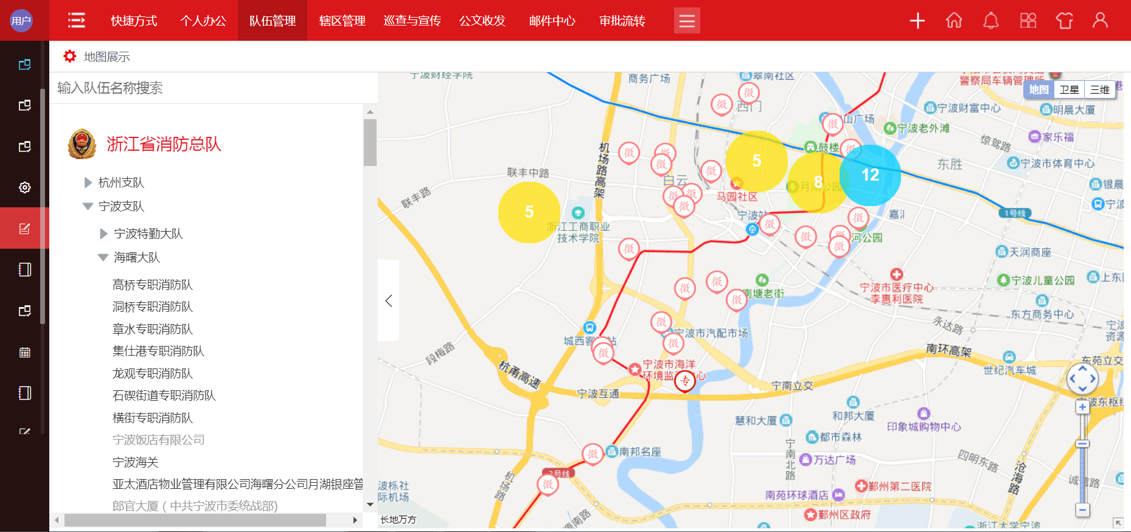Open the 巡查与宣传 menu
The width and height of the screenshot is (1131, 532).
pyautogui.click(x=412, y=21)
